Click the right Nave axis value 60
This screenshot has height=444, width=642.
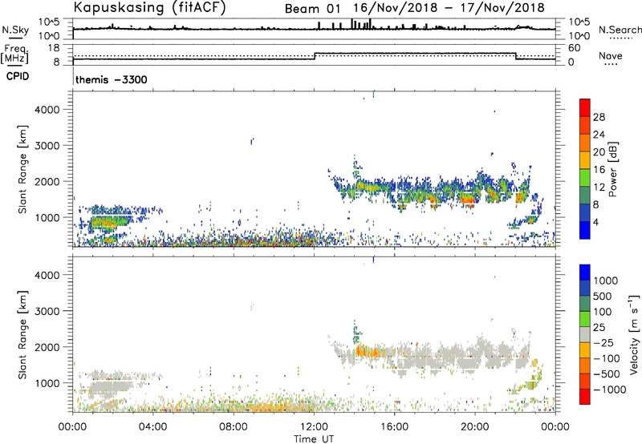pos(574,48)
